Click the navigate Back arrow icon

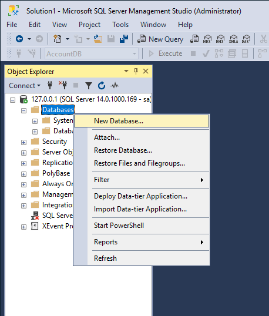coord(19,39)
